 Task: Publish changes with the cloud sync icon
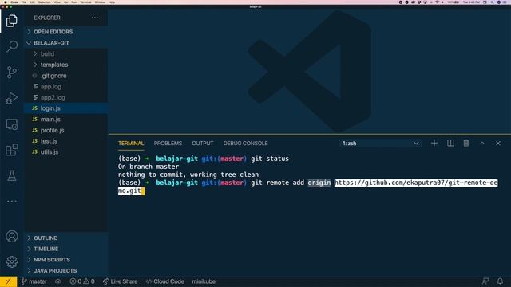[58, 281]
